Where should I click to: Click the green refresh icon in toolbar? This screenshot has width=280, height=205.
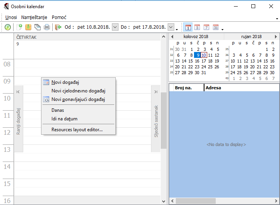tap(8, 27)
